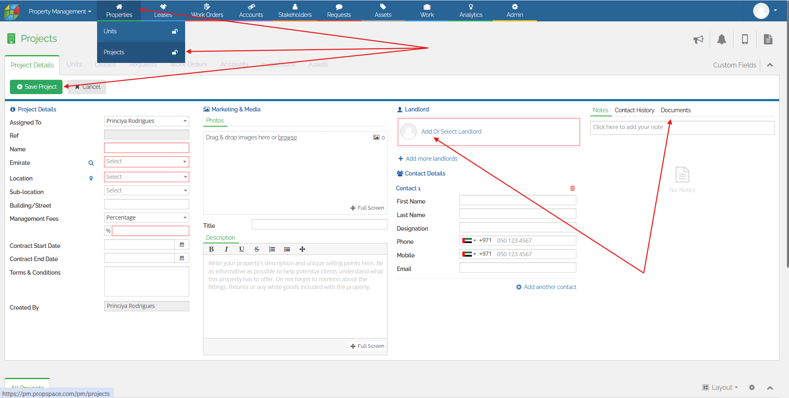Click the Bold formatting button in Description
Image resolution: width=789 pixels, height=398 pixels.
[x=211, y=249]
